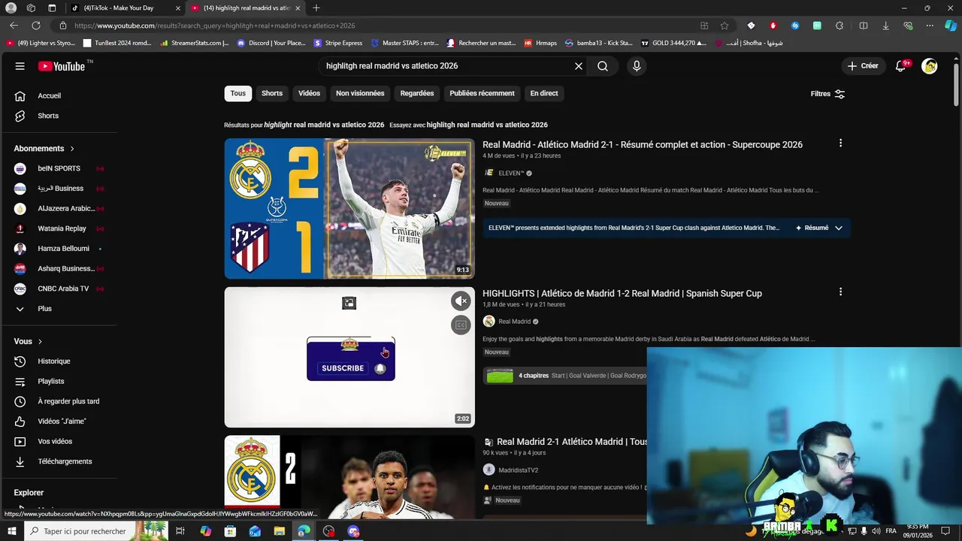Reload the current page
Viewport: 962px width, 541px height.
[35, 26]
